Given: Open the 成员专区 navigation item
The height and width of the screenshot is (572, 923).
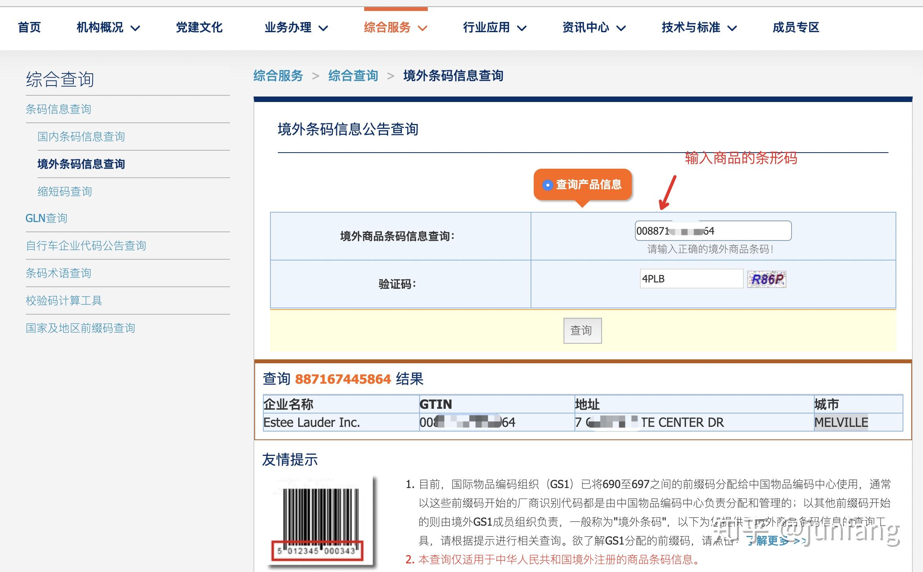Looking at the screenshot, I should tap(796, 27).
